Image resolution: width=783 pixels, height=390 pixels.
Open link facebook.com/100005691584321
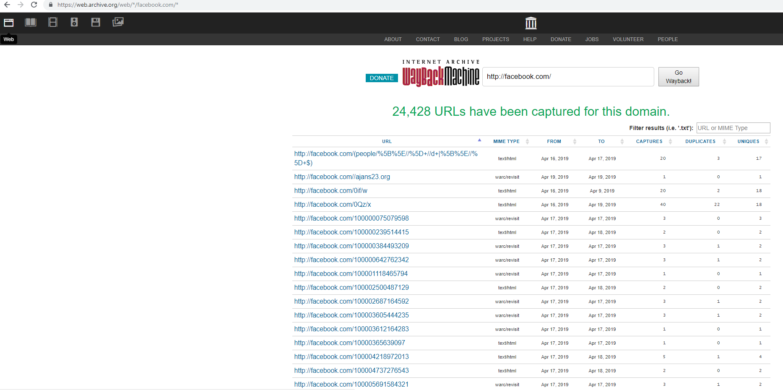[351, 385]
